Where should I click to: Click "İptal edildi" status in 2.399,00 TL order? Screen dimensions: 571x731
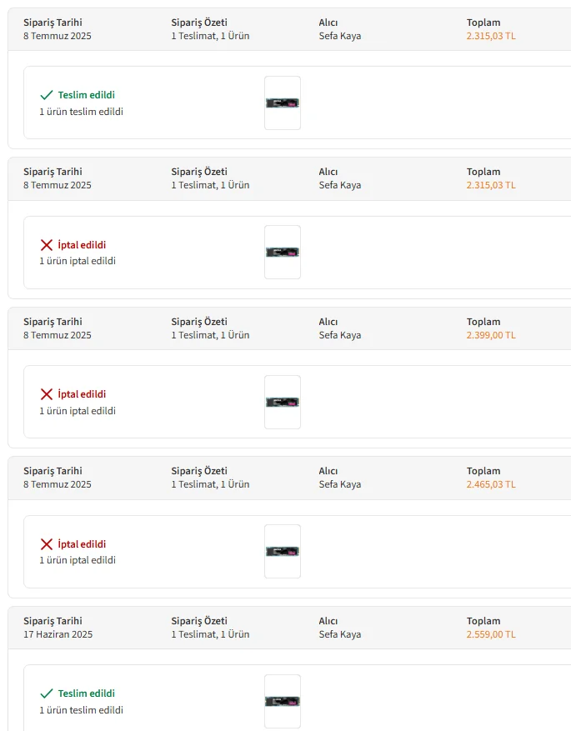pyautogui.click(x=82, y=394)
